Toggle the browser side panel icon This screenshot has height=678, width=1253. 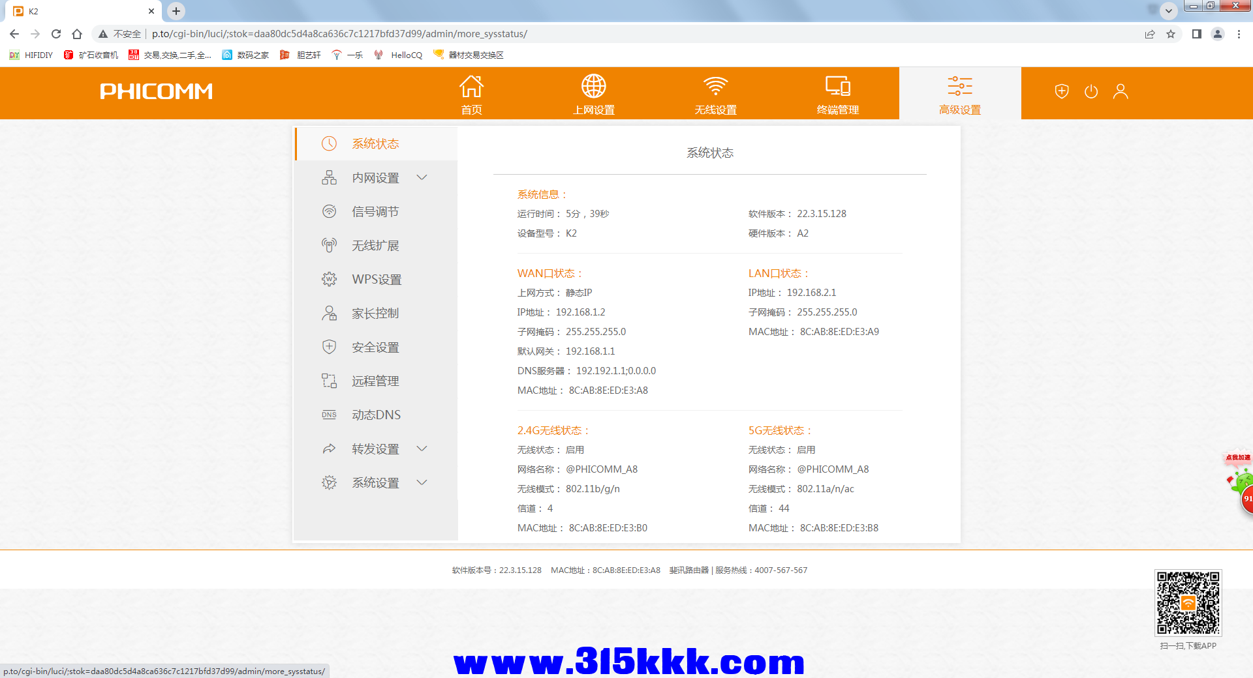[1196, 34]
